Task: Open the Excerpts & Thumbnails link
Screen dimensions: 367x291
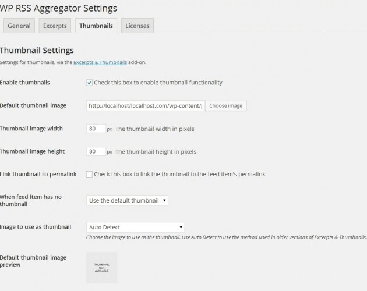Action: (100, 62)
